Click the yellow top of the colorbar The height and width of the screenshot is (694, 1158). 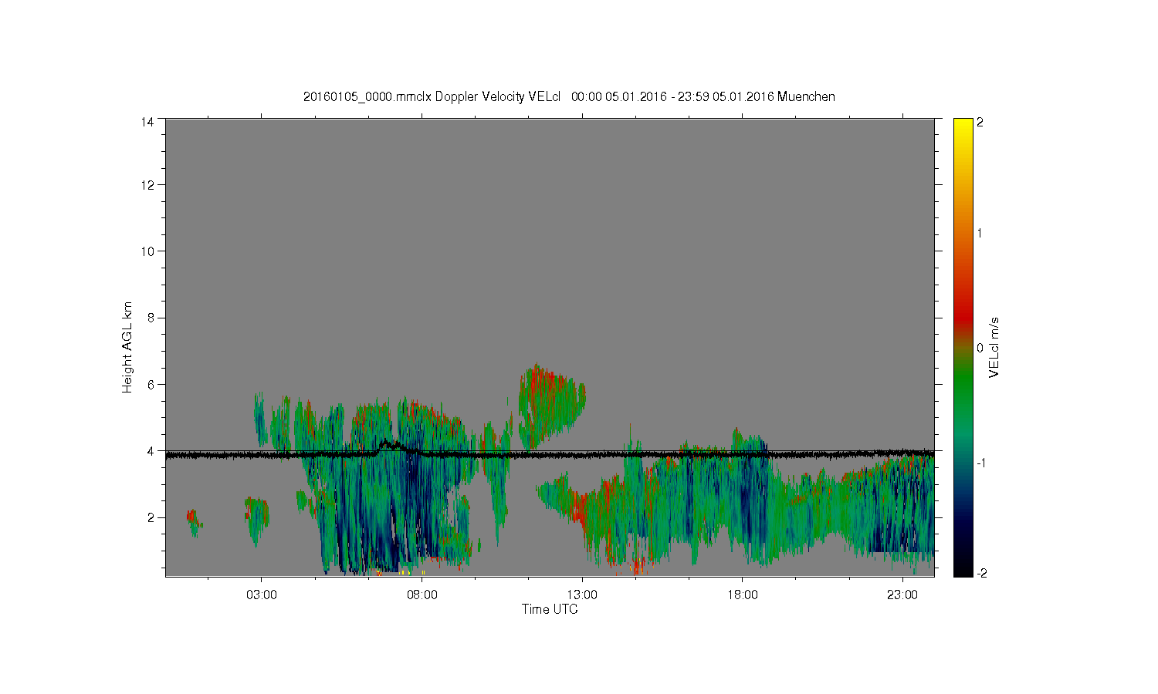coord(963,126)
